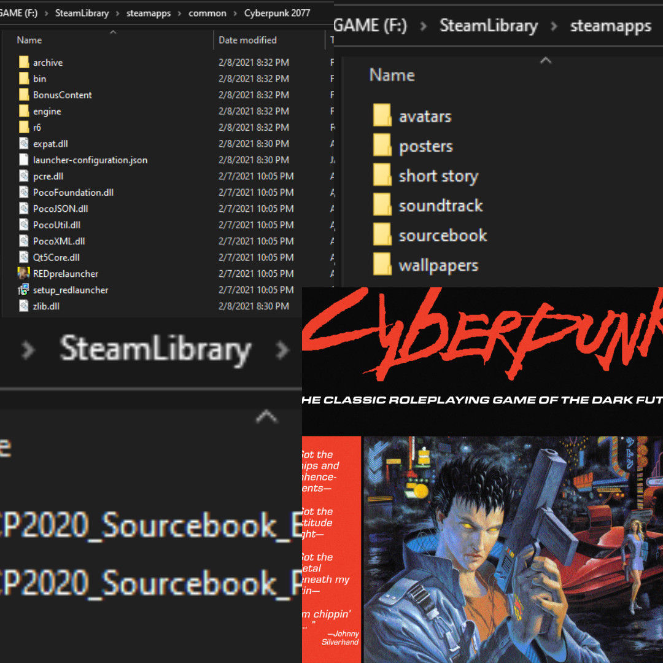Click the soundtrack folder icon
The height and width of the screenshot is (663, 663).
[382, 205]
